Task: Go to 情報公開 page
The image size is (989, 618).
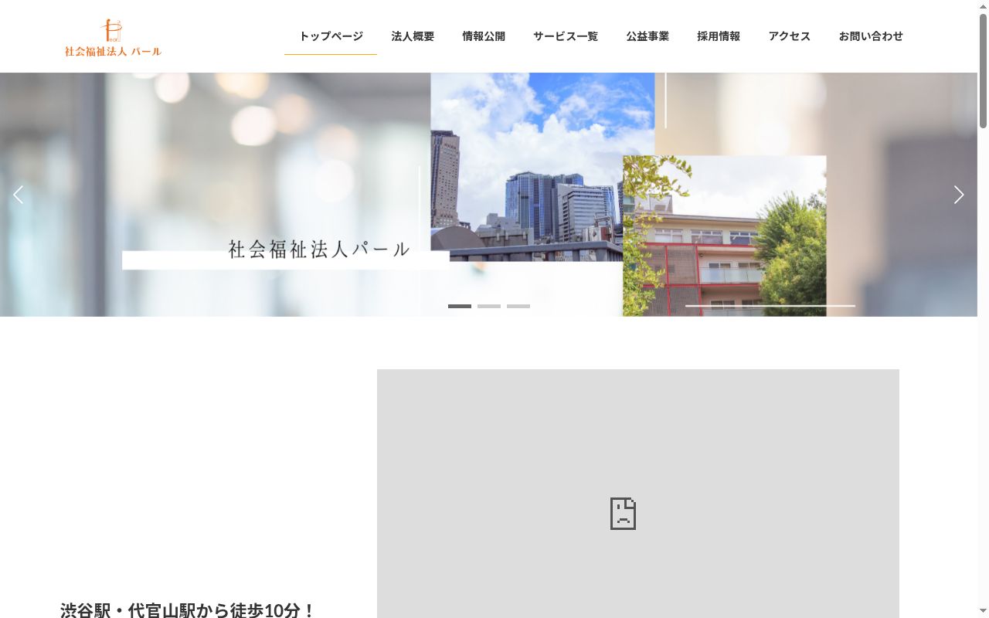Action: pos(484,36)
